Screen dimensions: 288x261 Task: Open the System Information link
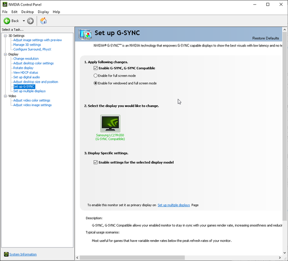point(23,254)
